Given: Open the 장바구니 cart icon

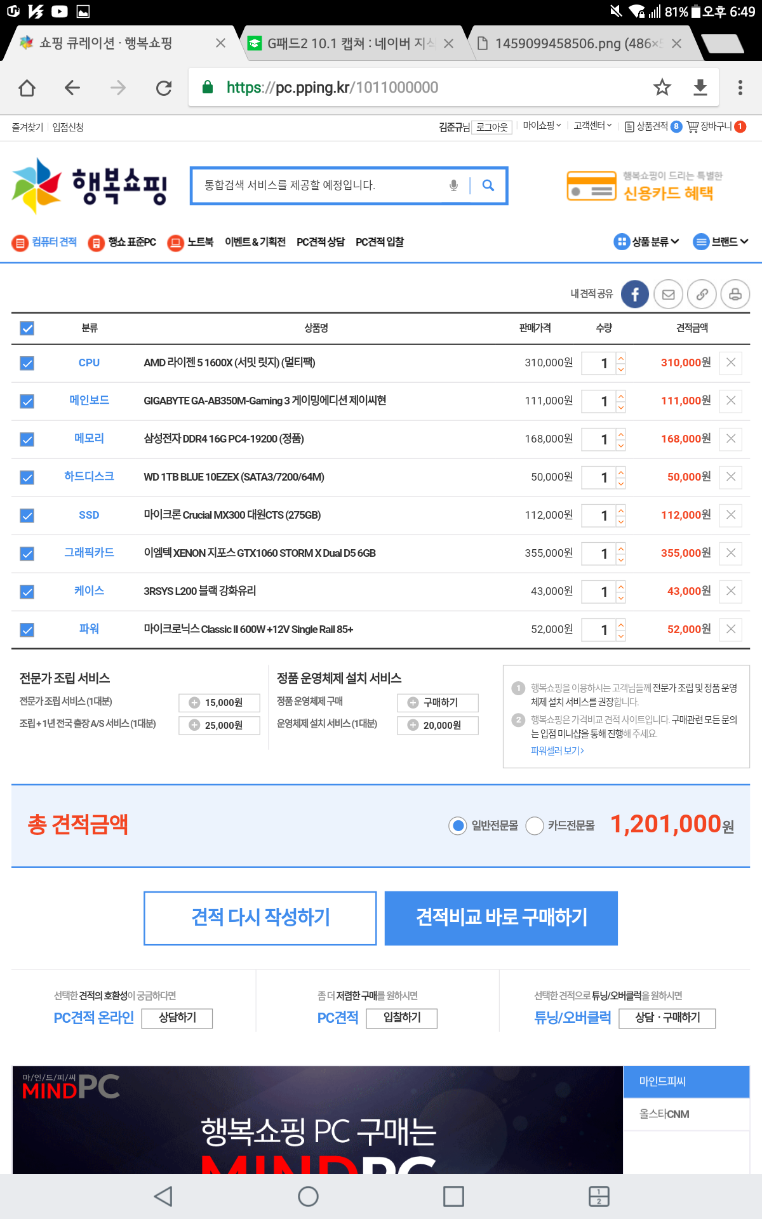Looking at the screenshot, I should (716, 126).
